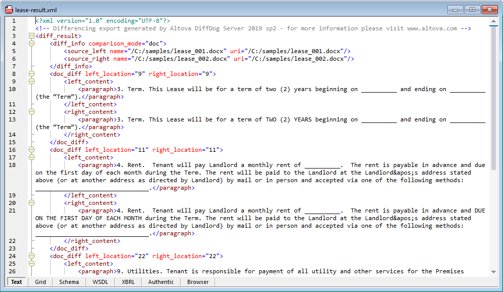Switch to the Authentic view tab
This screenshot has width=503, height=292.
click(160, 282)
